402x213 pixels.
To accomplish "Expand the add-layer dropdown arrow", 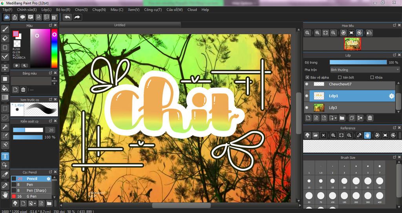I will [336, 118].
